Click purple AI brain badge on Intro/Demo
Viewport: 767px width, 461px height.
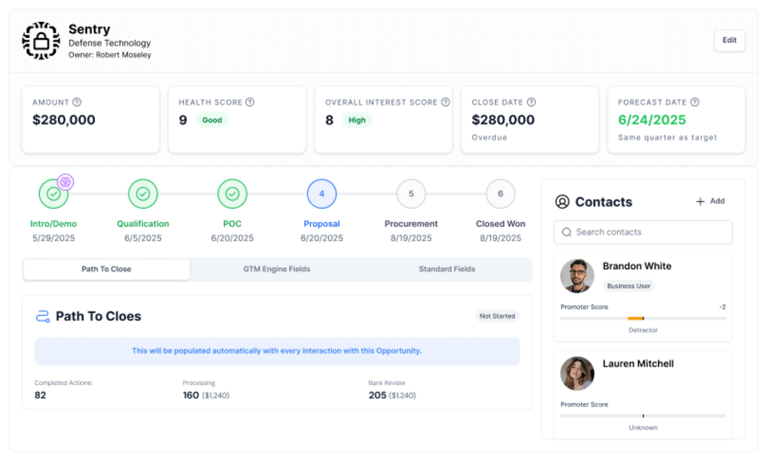[x=66, y=182]
